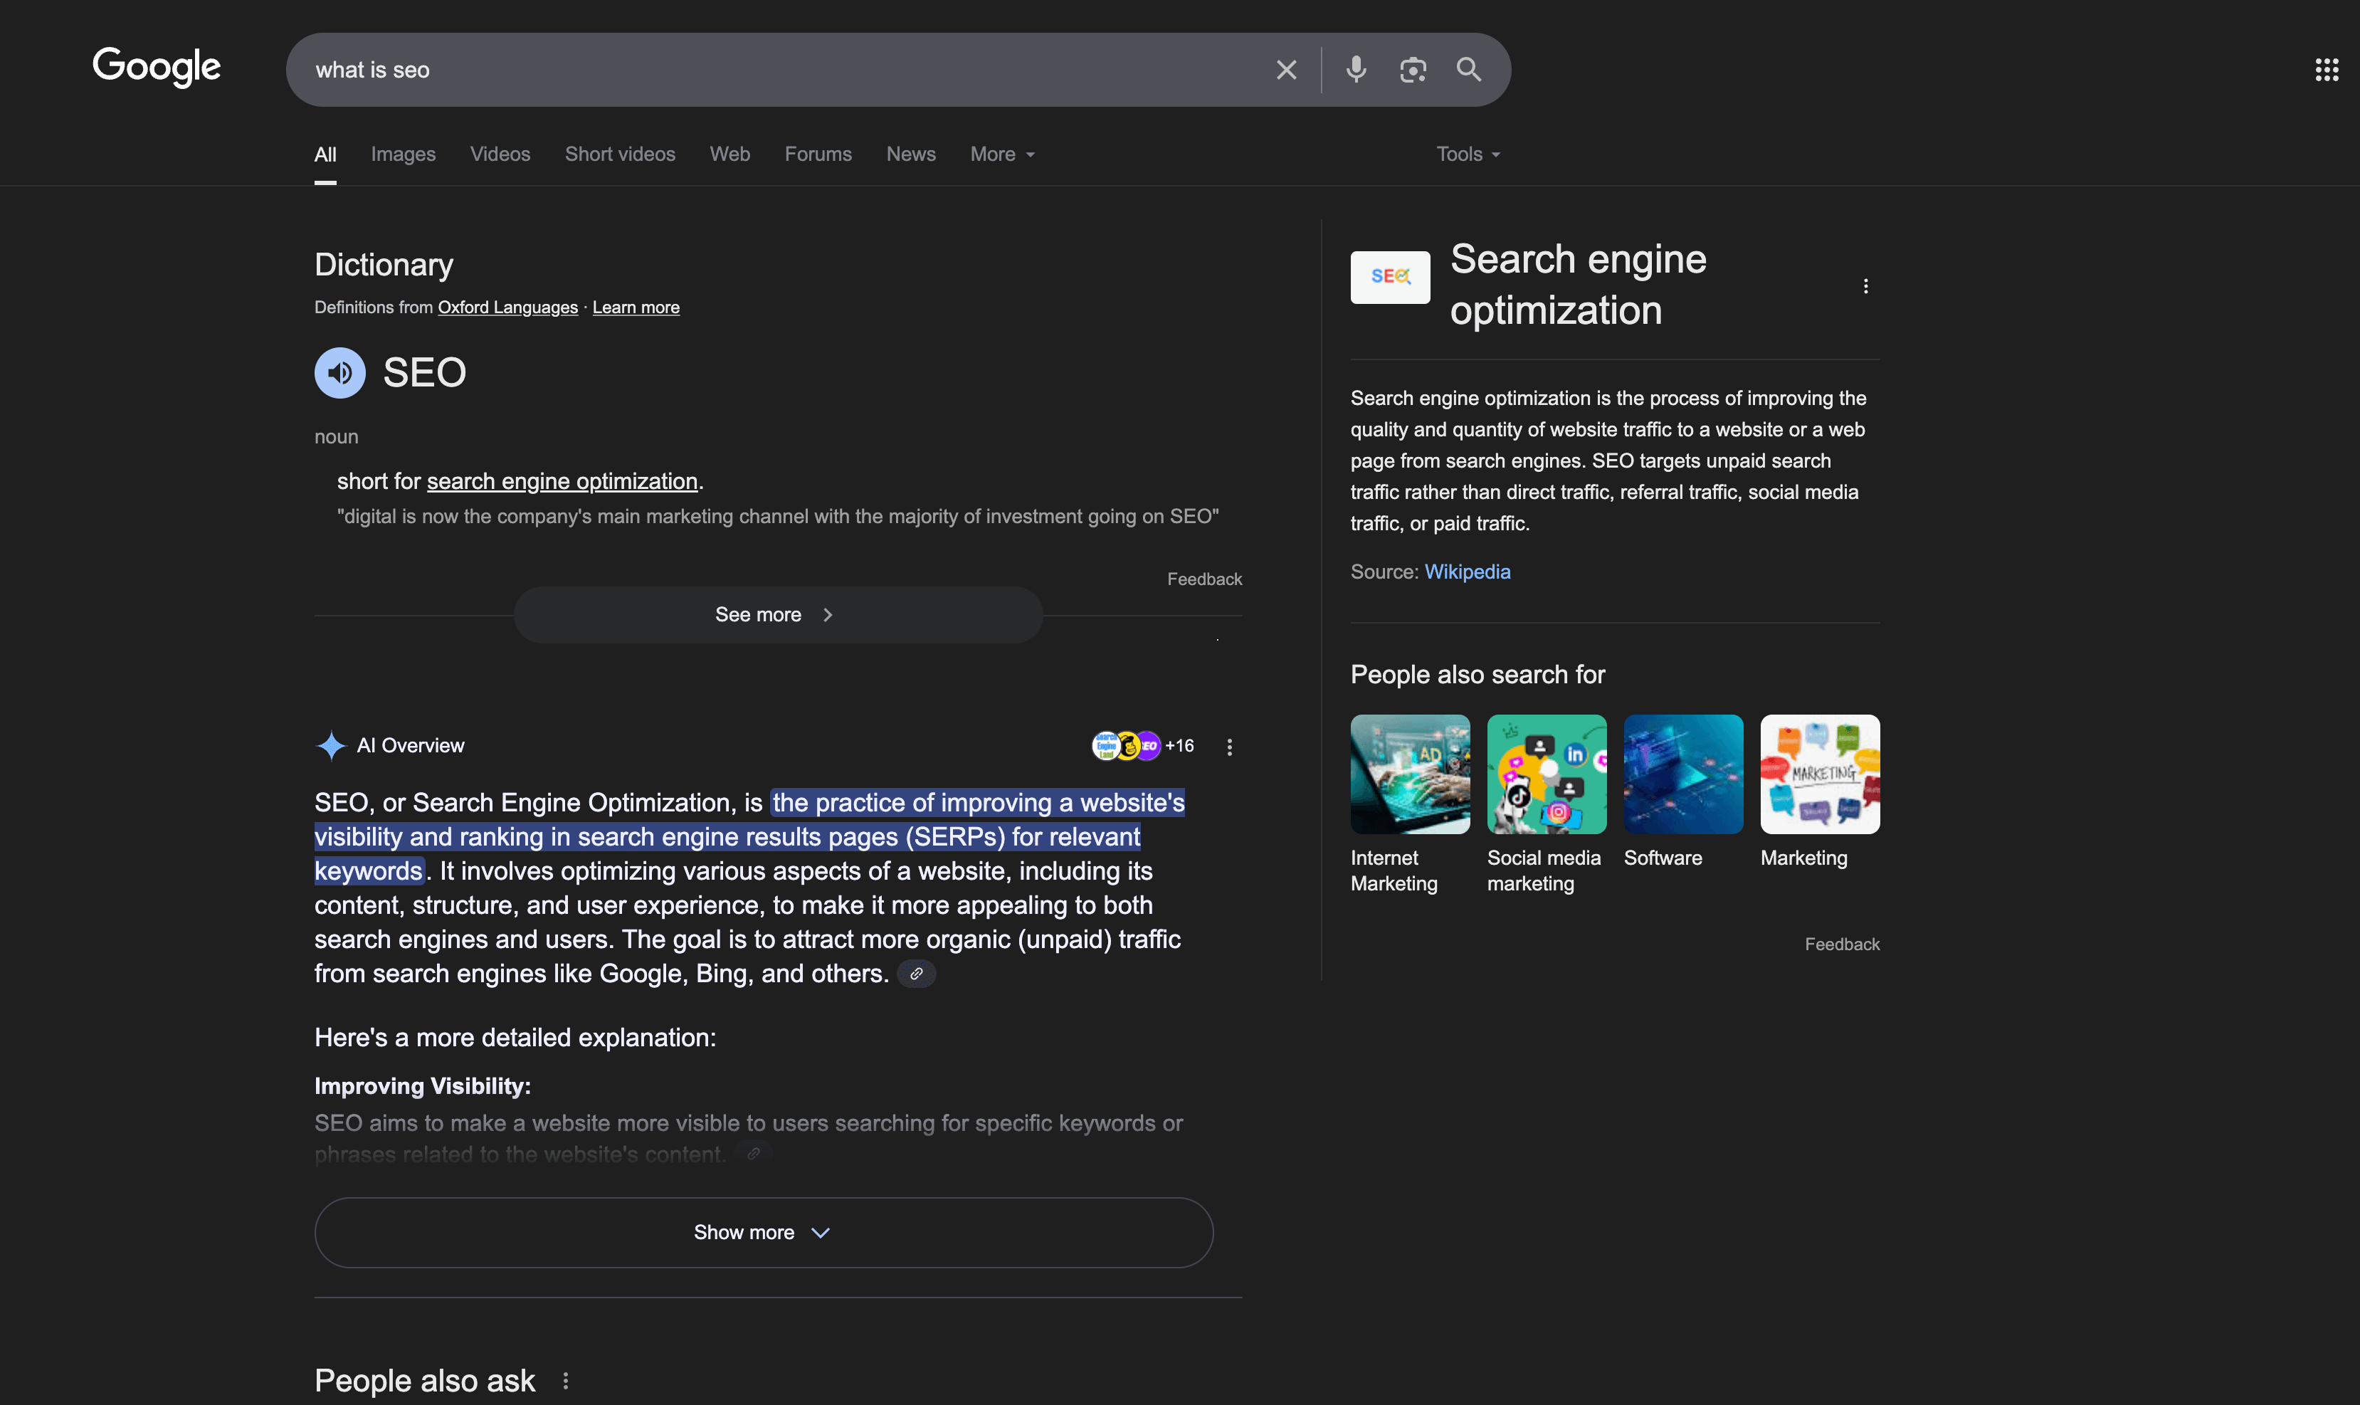The image size is (2360, 1405).
Task: Open the Oxford Languages link
Action: pos(507,307)
